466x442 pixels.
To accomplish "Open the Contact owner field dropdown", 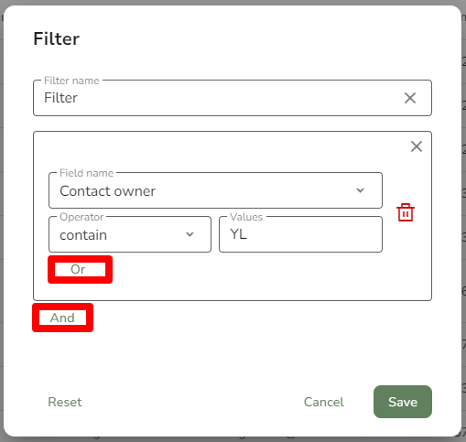I will click(215, 190).
